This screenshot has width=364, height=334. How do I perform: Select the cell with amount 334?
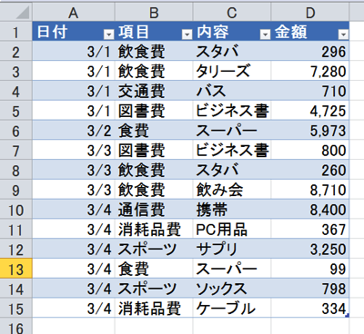310,309
